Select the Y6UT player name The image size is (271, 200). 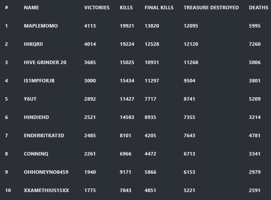coord(30,99)
